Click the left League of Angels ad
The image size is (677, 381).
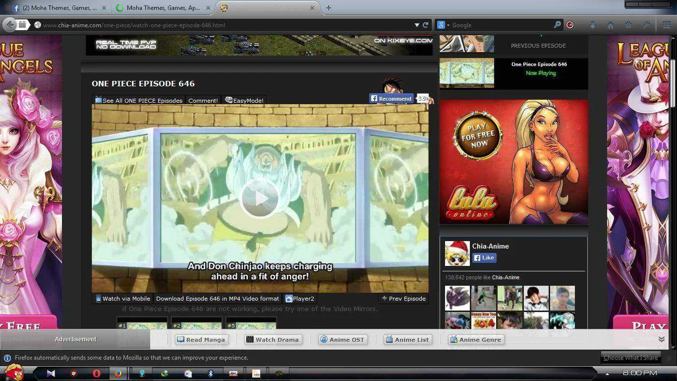(31, 181)
